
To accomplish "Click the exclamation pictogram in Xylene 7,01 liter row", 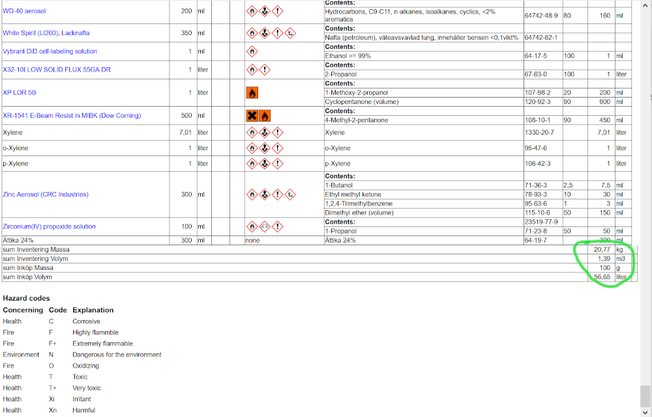I will coord(277,133).
